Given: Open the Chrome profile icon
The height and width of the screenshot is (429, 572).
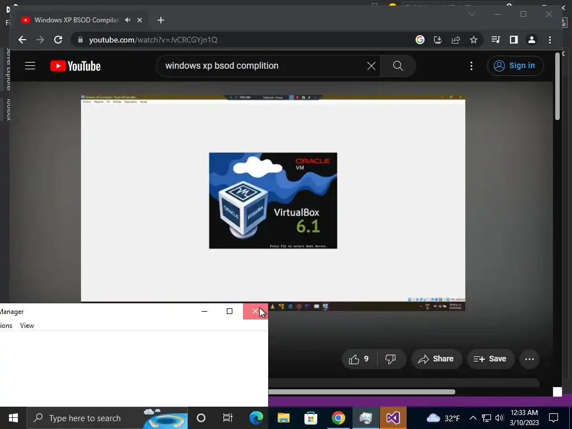Looking at the screenshot, I should click(532, 40).
